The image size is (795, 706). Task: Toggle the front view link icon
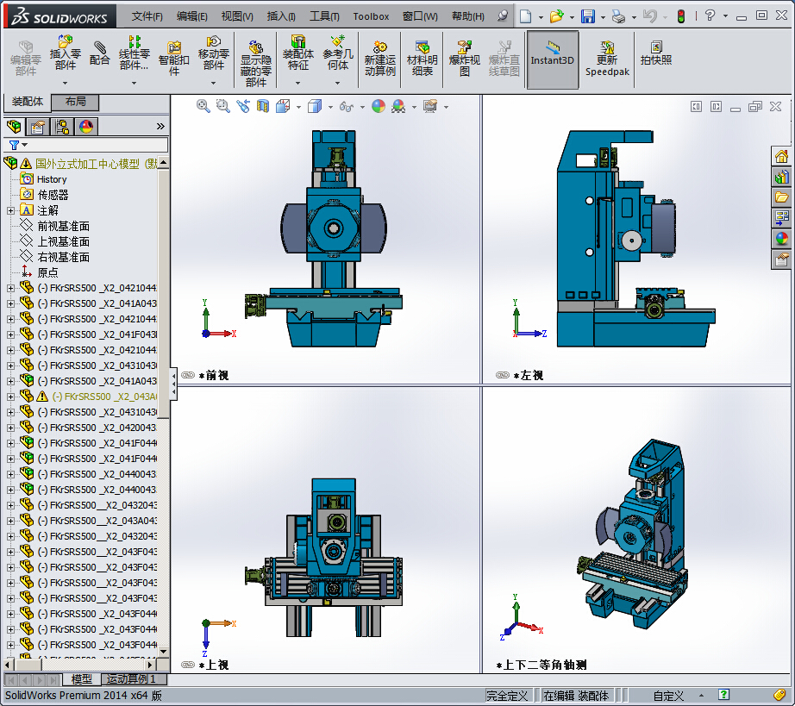(188, 375)
